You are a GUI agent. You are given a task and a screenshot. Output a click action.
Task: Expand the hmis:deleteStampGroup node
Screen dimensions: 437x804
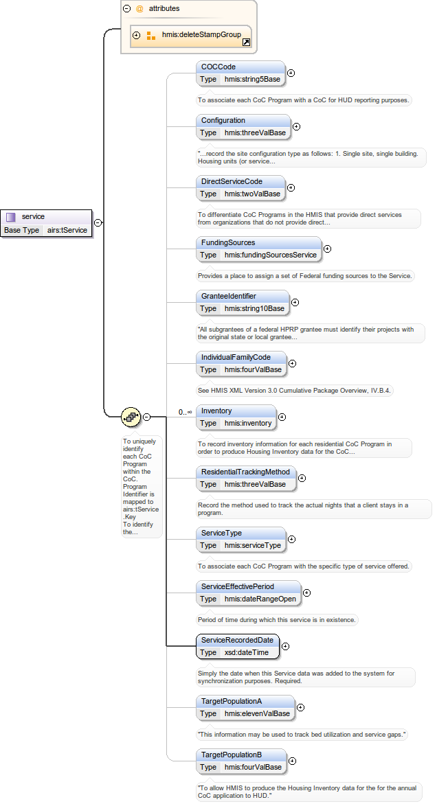click(136, 35)
